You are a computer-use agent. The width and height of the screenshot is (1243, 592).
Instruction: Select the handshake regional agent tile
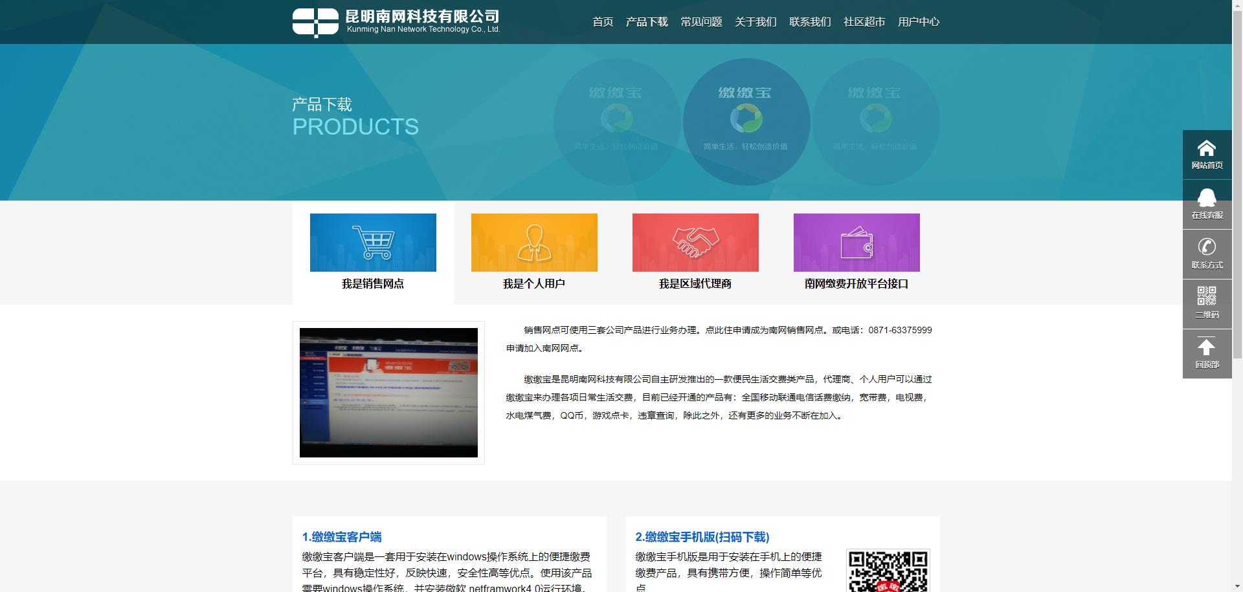(x=695, y=243)
